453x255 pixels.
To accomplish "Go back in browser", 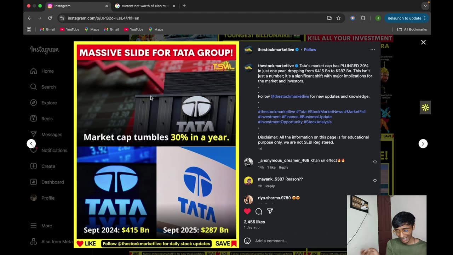I will tap(30, 18).
